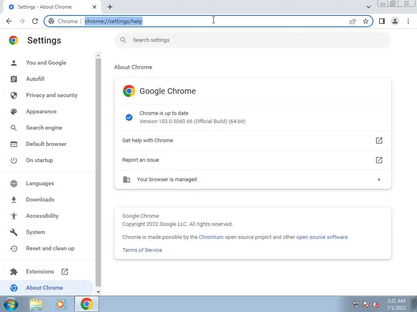Bookmark this tab with star icon
Viewport: 417px width, 312px height.
point(366,21)
